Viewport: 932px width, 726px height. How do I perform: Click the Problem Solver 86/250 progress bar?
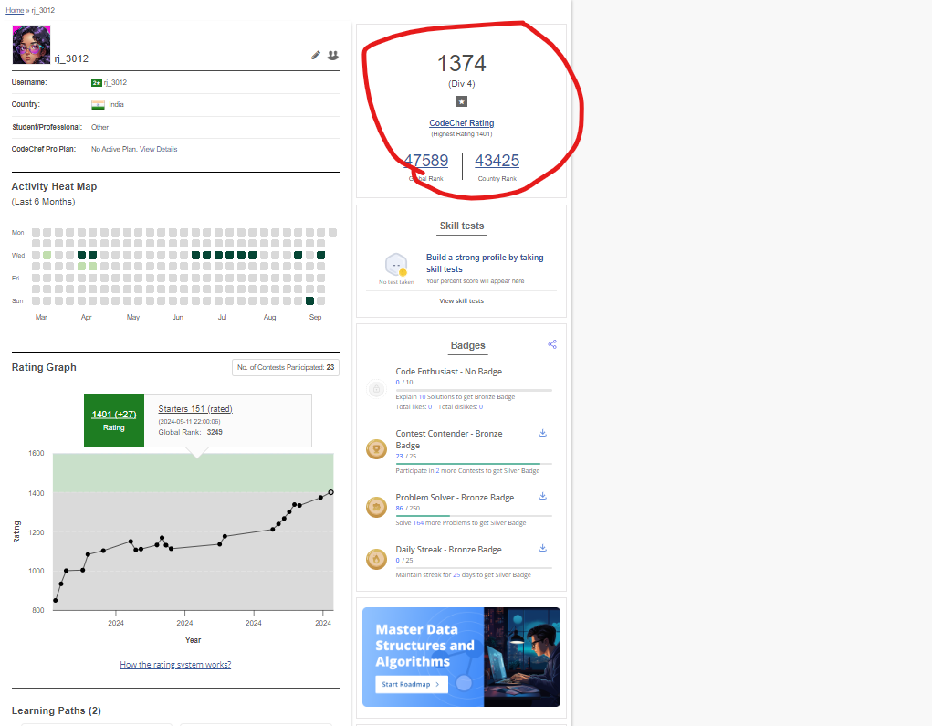[474, 516]
